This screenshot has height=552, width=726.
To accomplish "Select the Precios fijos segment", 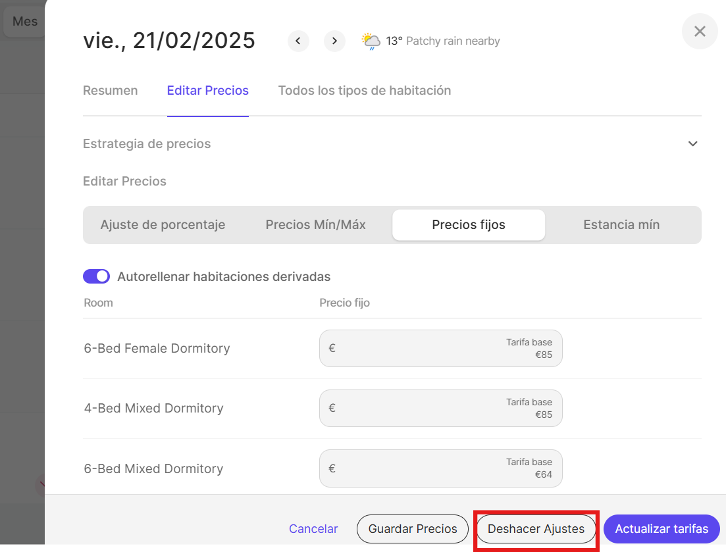I will tap(468, 225).
